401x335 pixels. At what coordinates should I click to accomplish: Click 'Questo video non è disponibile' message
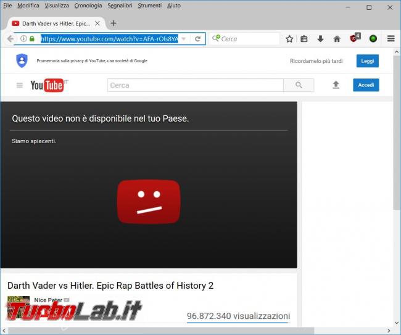pyautogui.click(x=100, y=118)
